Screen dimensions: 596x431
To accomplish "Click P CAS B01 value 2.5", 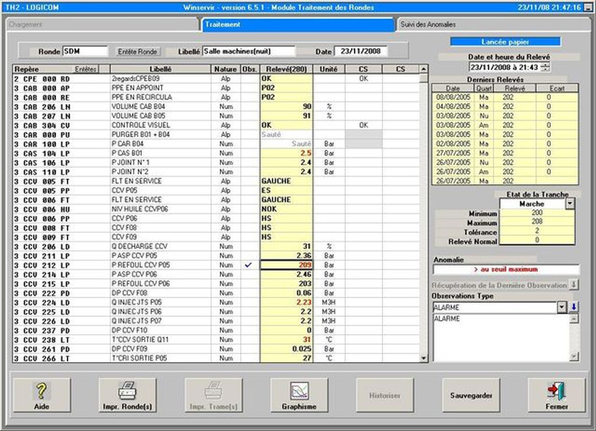I will tap(287, 153).
